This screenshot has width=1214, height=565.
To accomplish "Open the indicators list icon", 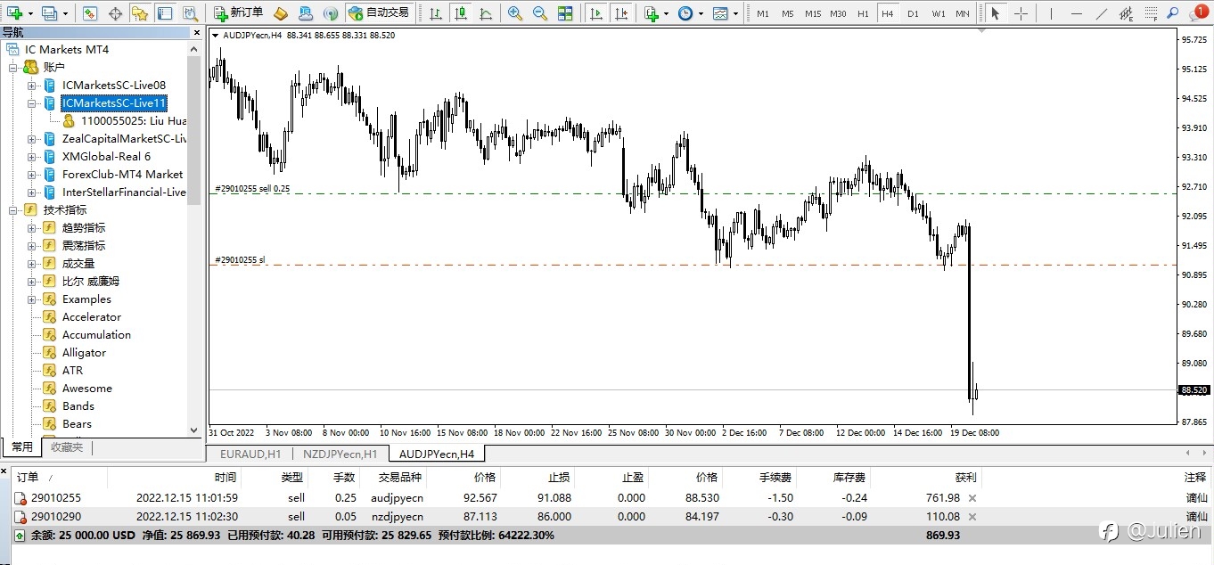I will coord(652,13).
